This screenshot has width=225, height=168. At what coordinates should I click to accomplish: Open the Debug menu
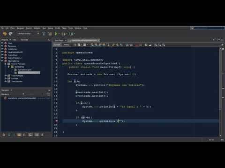50,28
